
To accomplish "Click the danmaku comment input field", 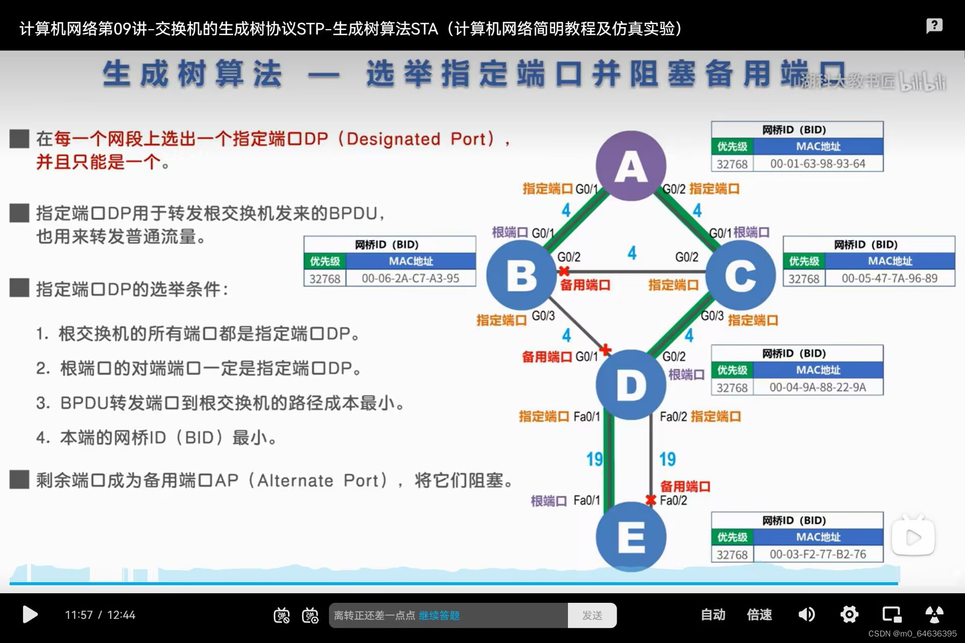I will 448,615.
